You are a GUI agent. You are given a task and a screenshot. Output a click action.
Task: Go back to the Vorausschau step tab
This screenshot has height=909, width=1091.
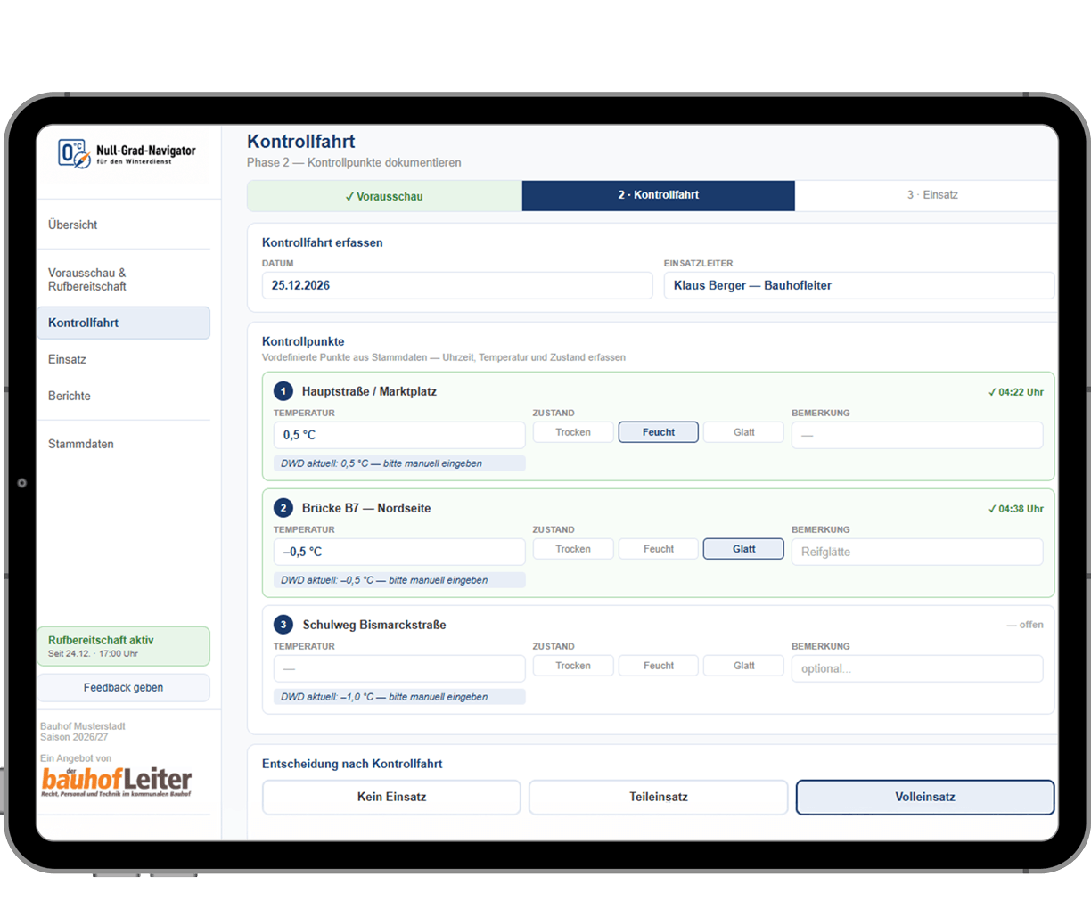384,196
